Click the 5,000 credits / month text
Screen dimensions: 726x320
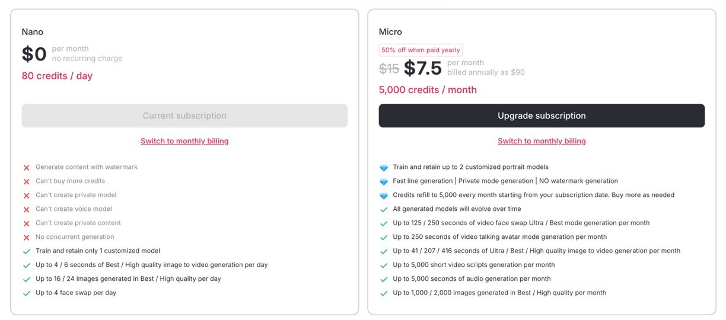[x=428, y=90]
